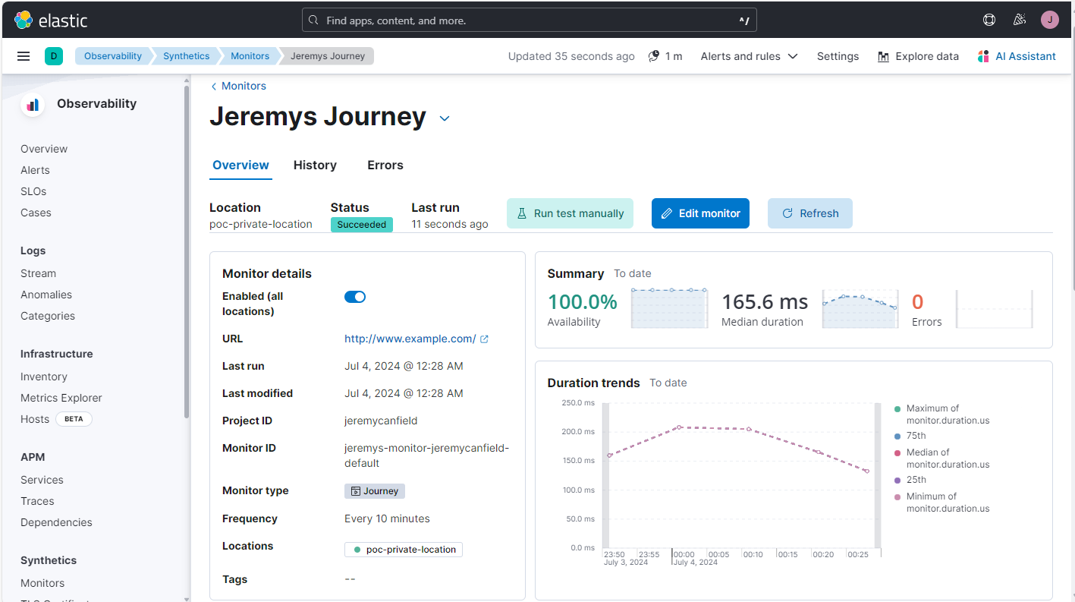Open SLOs in the sidebar

click(33, 191)
